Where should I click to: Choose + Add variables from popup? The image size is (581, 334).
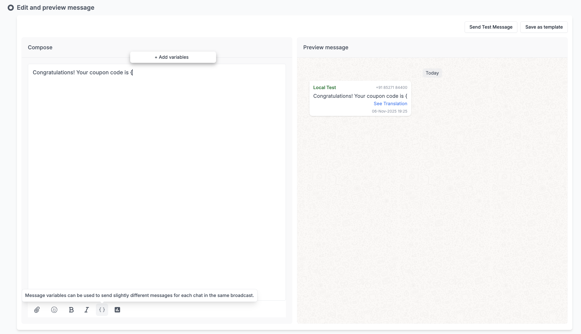[173, 57]
